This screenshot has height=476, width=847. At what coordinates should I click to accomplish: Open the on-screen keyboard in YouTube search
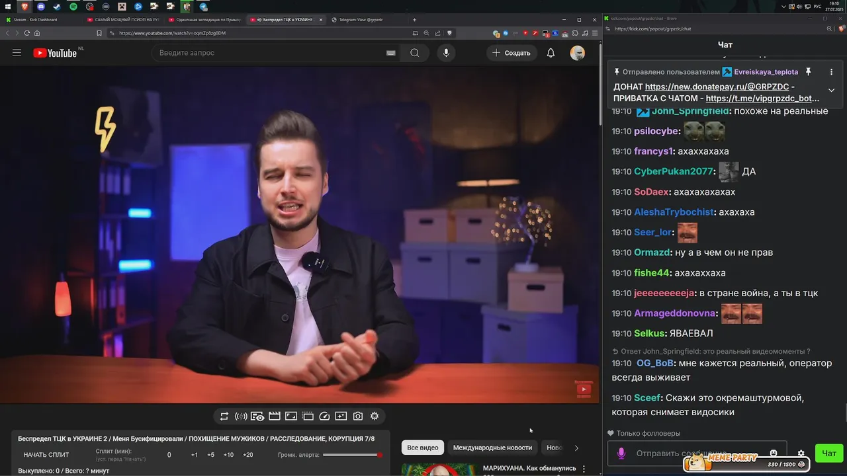click(x=391, y=53)
